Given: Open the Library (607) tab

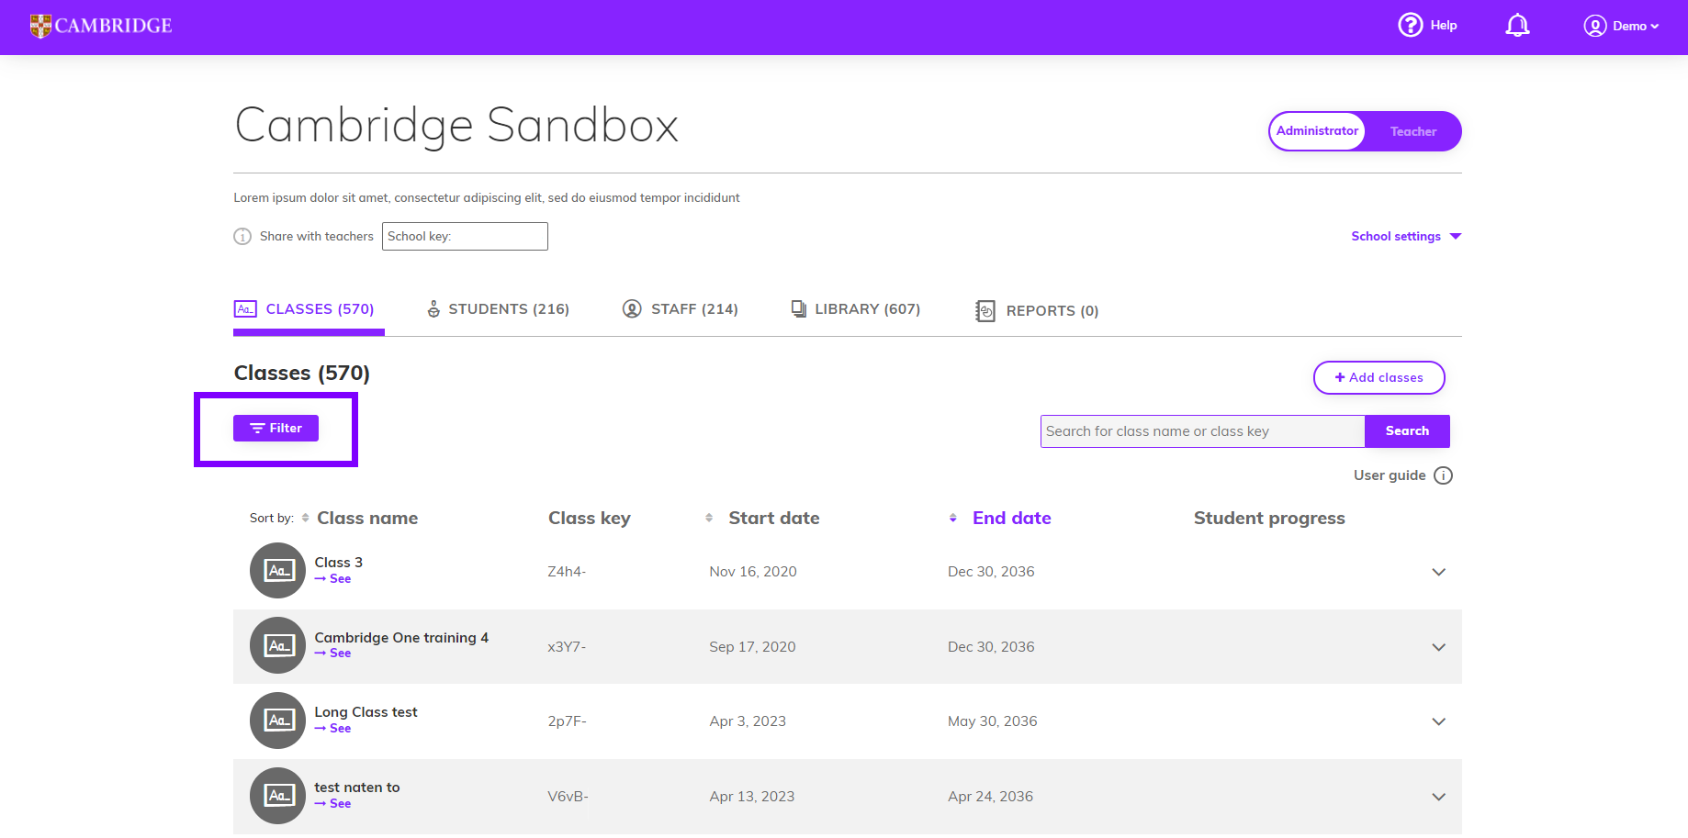Looking at the screenshot, I should tap(855, 309).
